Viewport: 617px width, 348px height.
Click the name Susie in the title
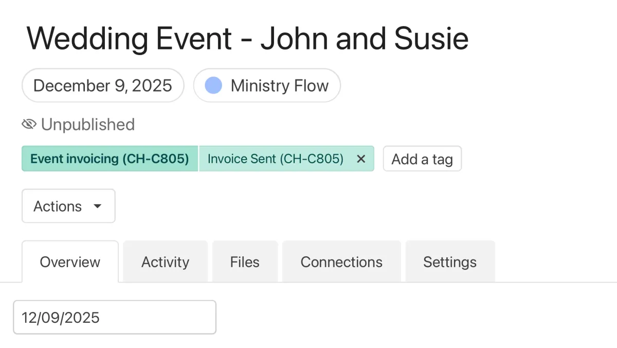tap(431, 38)
